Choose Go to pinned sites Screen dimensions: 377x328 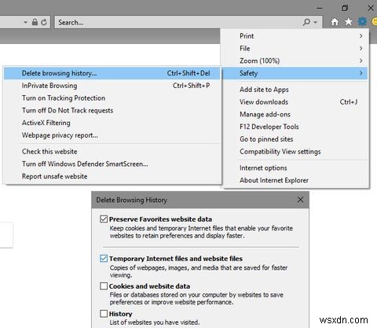295,139
